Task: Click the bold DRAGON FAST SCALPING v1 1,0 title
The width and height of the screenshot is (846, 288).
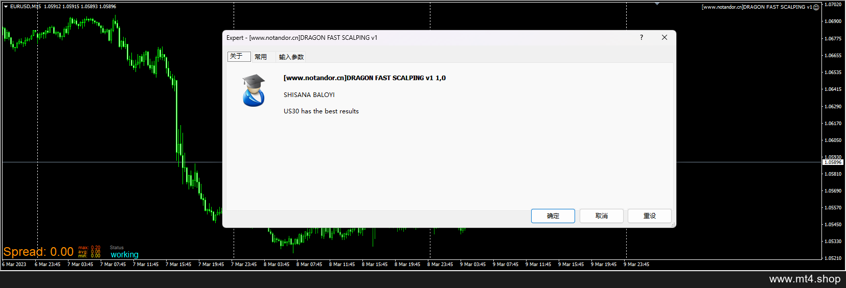Action: [x=364, y=78]
